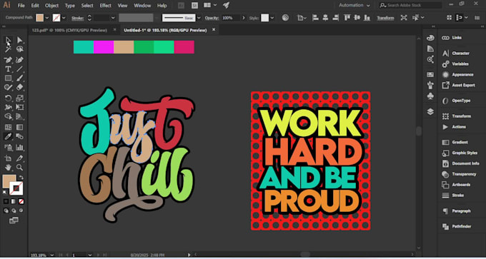Image resolution: width=486 pixels, height=259 pixels.
Task: Click the Transform link in control bar
Action: click(385, 18)
